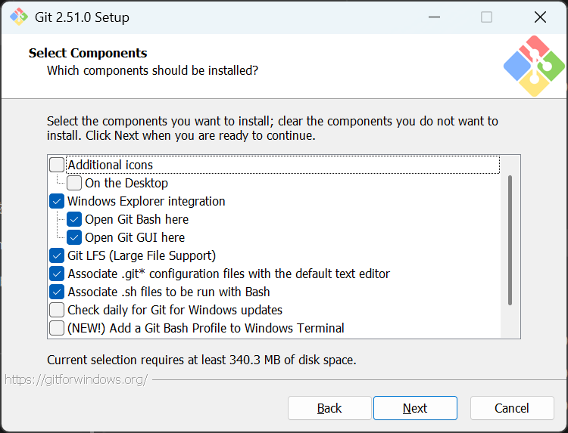
Task: Disable Associate .sh files with Bash
Action: coord(57,292)
